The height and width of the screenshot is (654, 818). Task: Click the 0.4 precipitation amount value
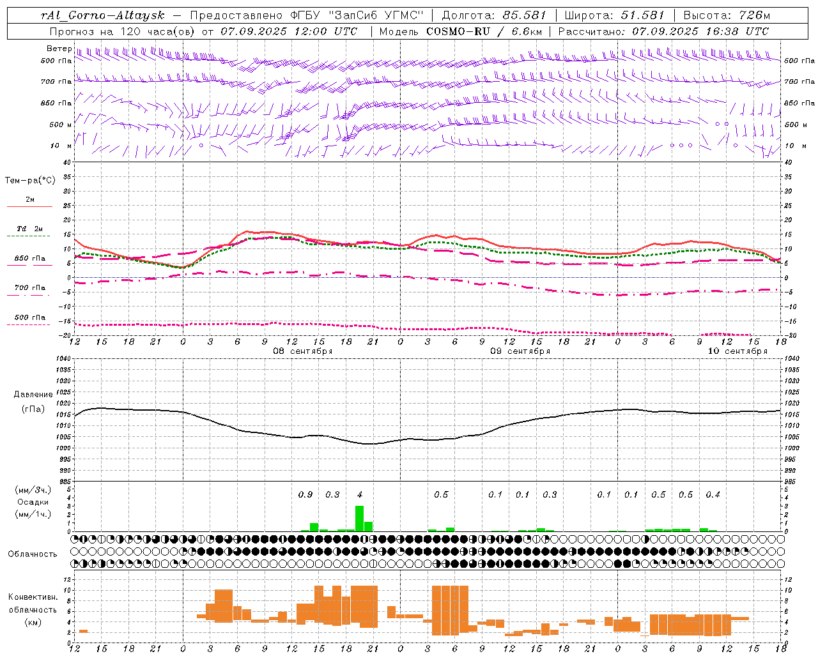coord(713,494)
